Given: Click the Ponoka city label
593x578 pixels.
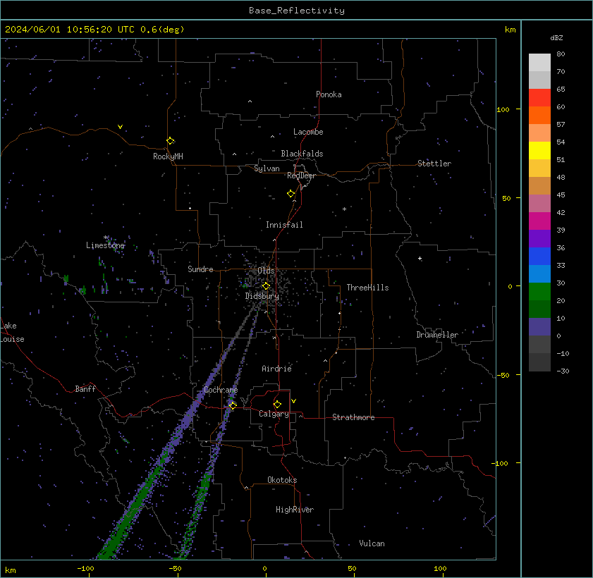Looking at the screenshot, I should (x=329, y=94).
